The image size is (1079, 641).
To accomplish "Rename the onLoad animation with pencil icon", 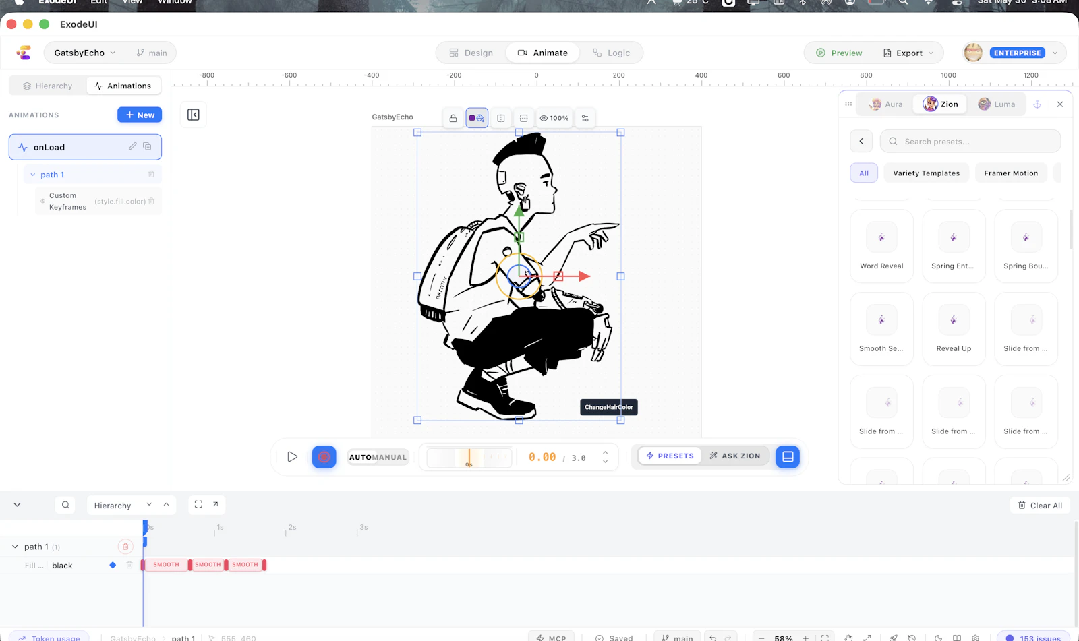I will click(x=133, y=146).
